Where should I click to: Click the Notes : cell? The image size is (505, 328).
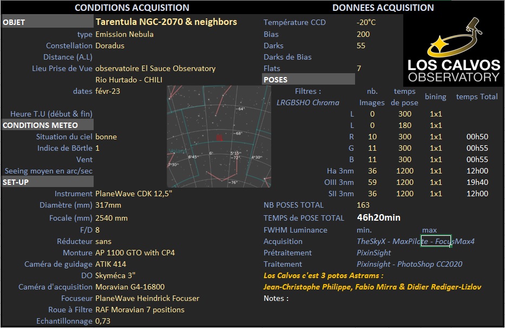(x=276, y=298)
